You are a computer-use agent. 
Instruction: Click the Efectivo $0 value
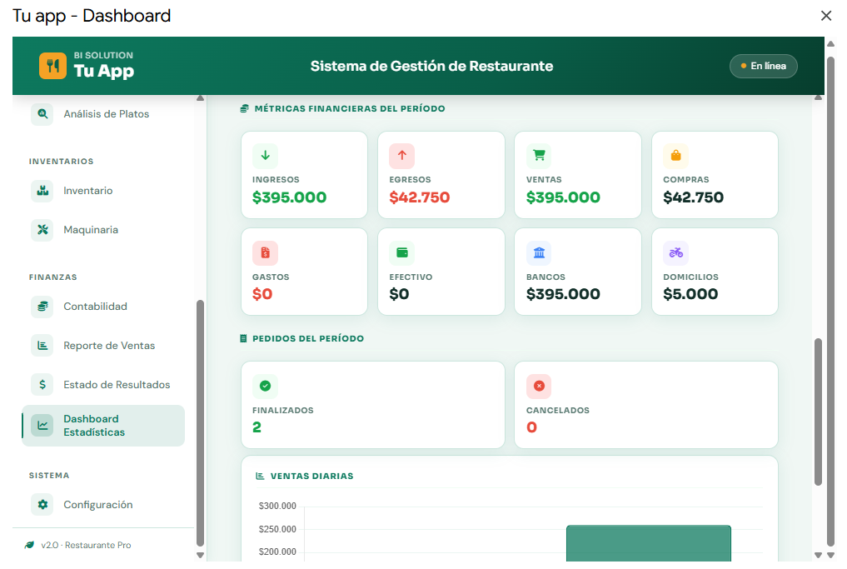(x=399, y=294)
